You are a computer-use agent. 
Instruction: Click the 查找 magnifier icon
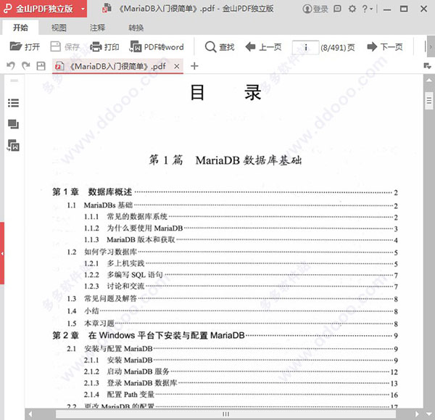(x=210, y=46)
